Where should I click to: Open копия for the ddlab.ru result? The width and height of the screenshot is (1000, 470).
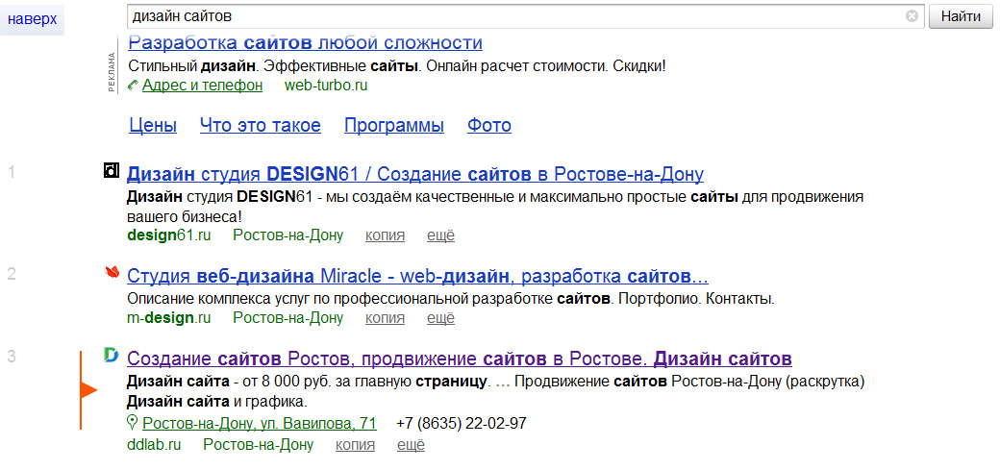click(x=355, y=446)
